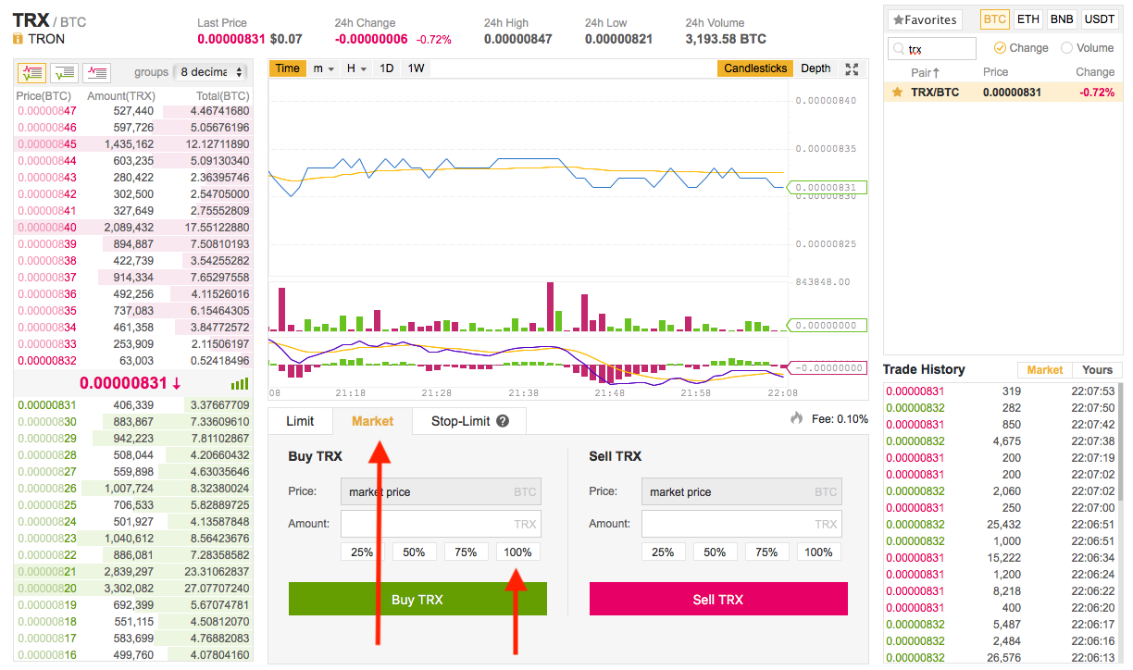Image resolution: width=1133 pixels, height=670 pixels.
Task: Click the fee flame icon
Action: pyautogui.click(x=796, y=418)
